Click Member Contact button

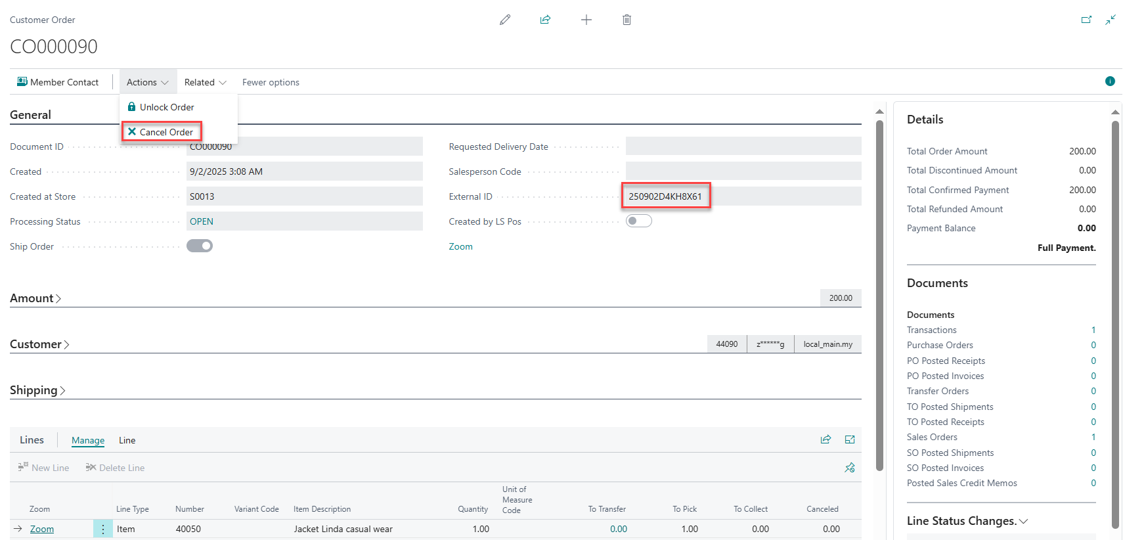coord(58,82)
